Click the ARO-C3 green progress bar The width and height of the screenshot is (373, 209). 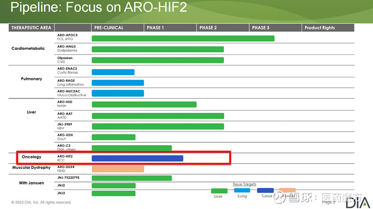[x=132, y=148]
